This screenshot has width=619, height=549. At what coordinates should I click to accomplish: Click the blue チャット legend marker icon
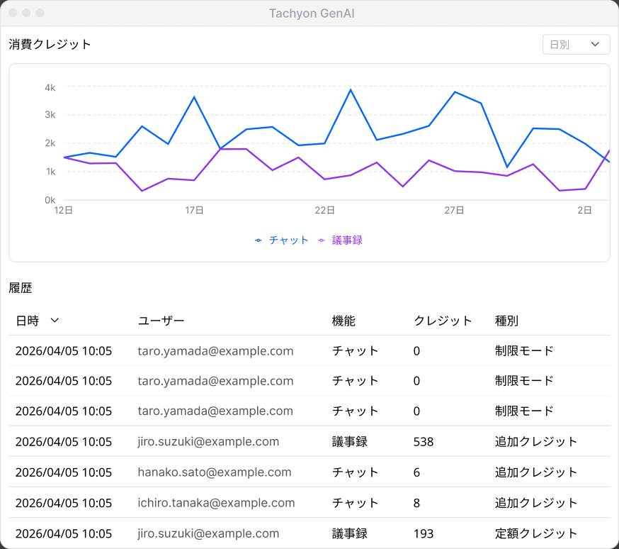(x=259, y=240)
